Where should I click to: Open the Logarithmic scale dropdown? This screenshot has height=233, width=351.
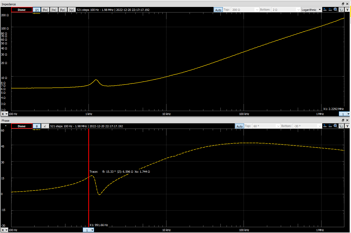pyautogui.click(x=311, y=10)
